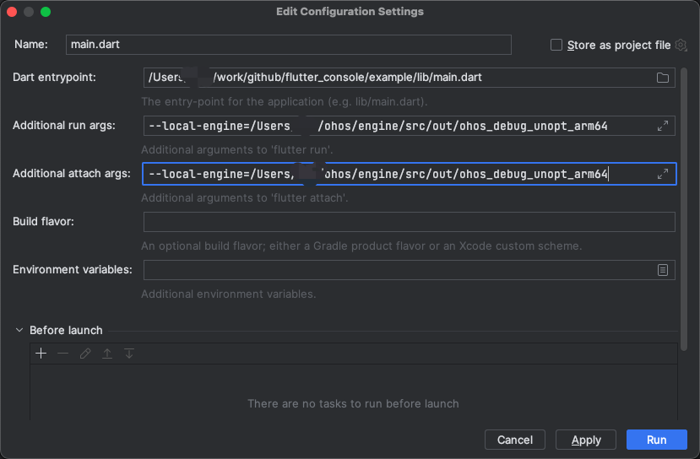Screen dimensions: 700x459
Task: Click the 'Additional environment variables.' hint text
Action: (x=229, y=294)
